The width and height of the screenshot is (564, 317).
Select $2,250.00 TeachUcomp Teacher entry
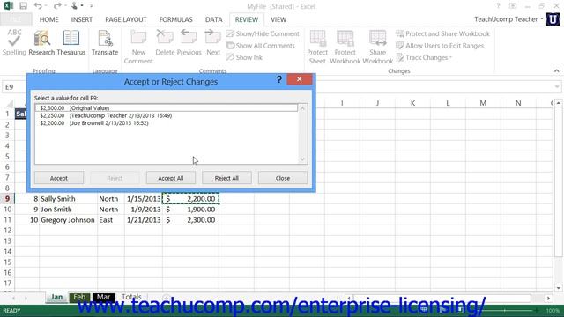coord(167,115)
